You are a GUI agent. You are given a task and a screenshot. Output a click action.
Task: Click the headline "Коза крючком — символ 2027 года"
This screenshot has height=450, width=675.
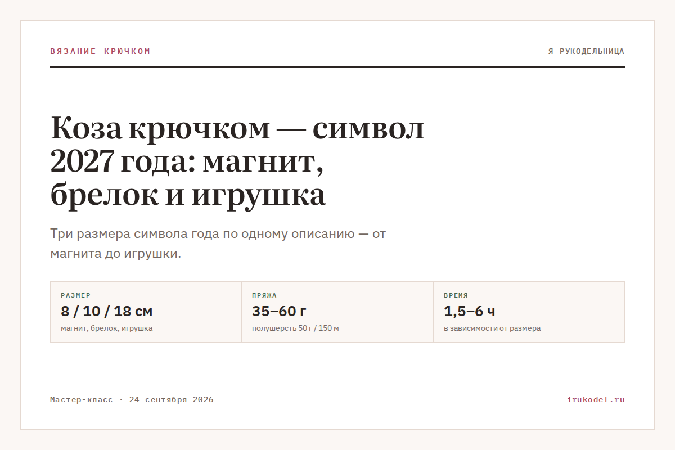pos(237,161)
